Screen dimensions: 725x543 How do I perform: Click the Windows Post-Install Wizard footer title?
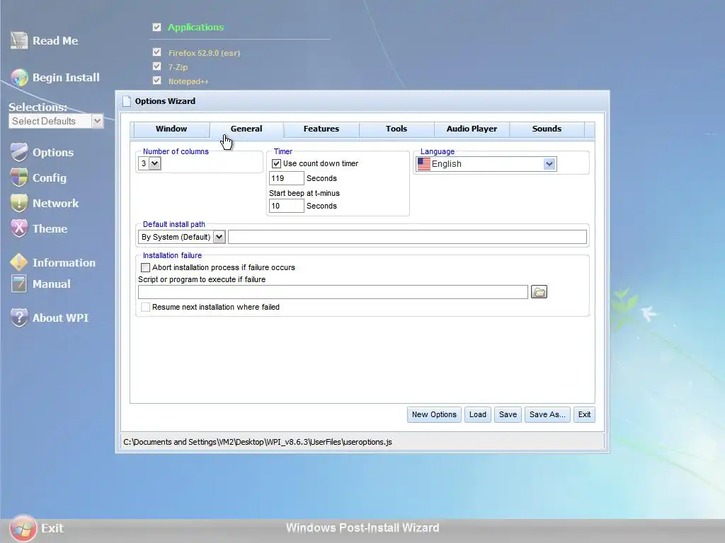tap(362, 527)
